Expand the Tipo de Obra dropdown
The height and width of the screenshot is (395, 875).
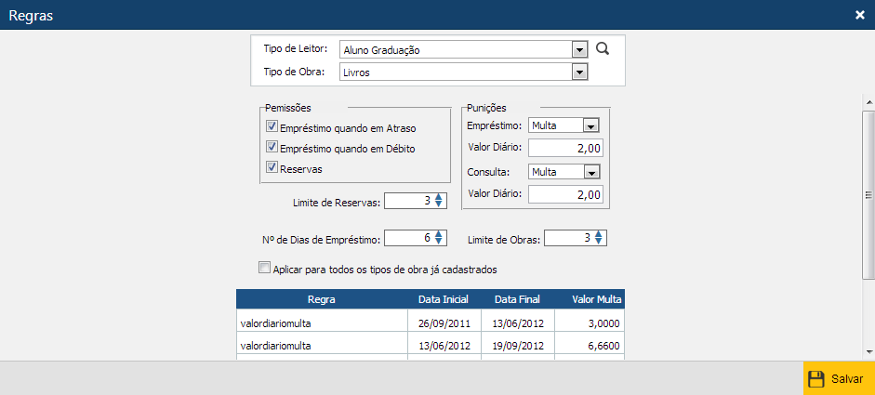[579, 72]
